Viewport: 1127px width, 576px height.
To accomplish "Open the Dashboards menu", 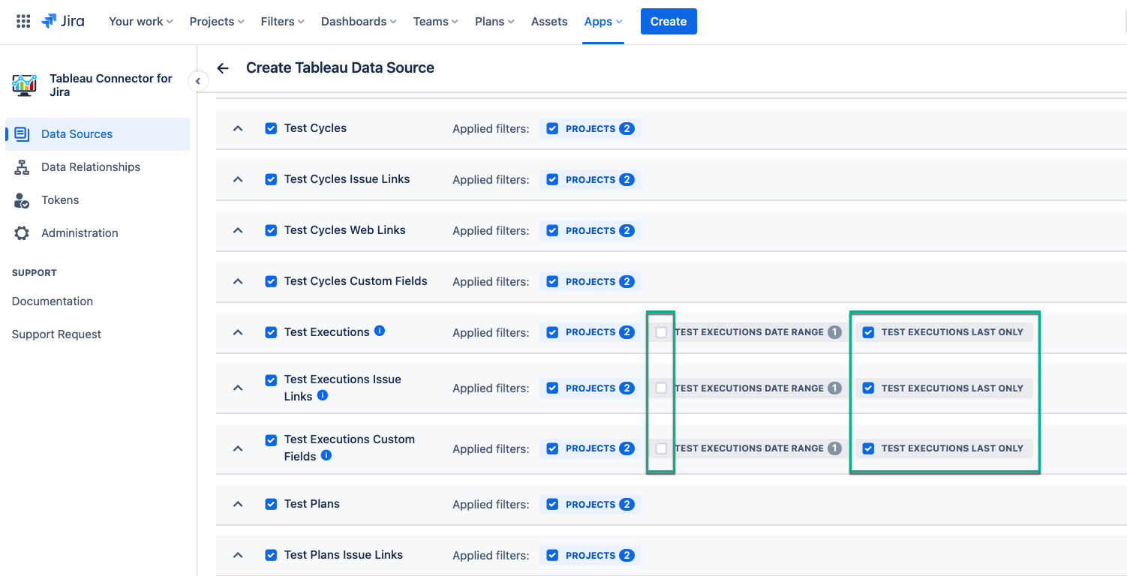I will (359, 22).
